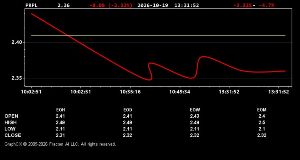Viewport: 300px width, 160px height.
Task: Select the date 2026-10-19
Action: point(153,5)
